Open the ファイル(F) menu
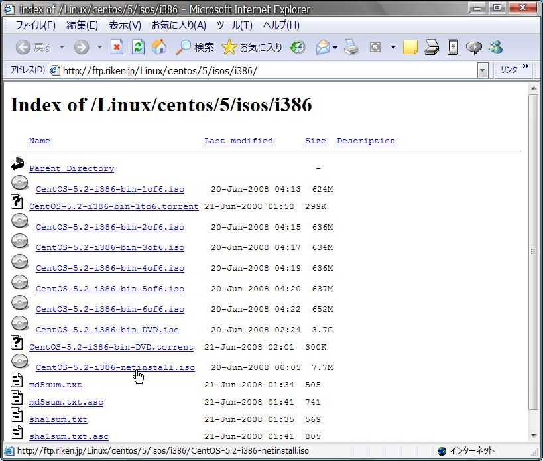The width and height of the screenshot is (543, 461). tap(35, 25)
